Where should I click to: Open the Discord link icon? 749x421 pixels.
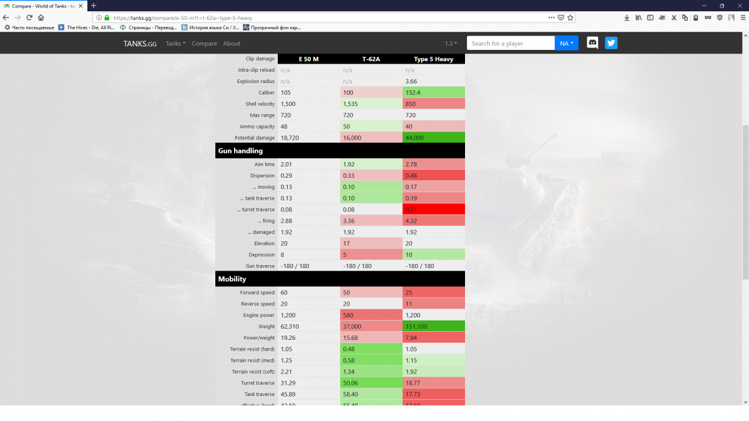click(592, 43)
